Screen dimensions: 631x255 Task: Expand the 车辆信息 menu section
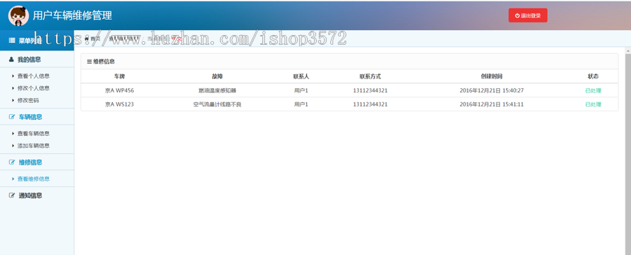37,117
